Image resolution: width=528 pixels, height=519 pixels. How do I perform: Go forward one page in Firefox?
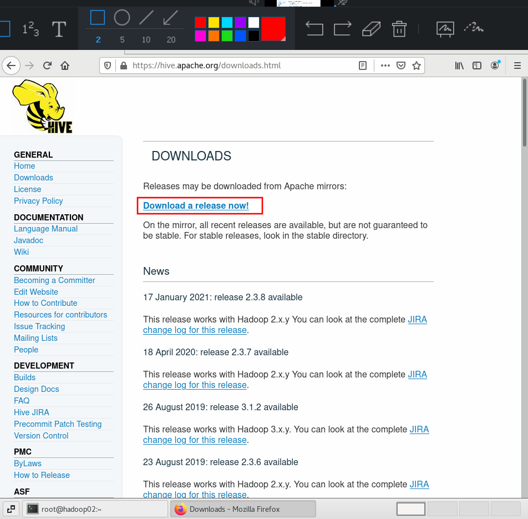click(29, 65)
